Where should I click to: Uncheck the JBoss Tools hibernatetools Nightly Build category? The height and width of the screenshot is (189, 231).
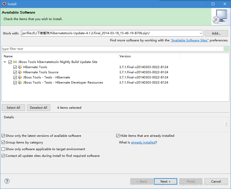(10, 62)
